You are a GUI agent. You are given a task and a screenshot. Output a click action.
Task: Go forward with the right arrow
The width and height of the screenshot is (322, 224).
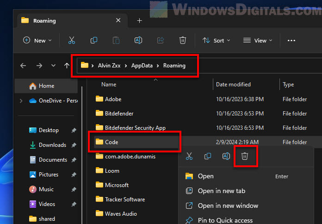pyautogui.click(x=39, y=66)
